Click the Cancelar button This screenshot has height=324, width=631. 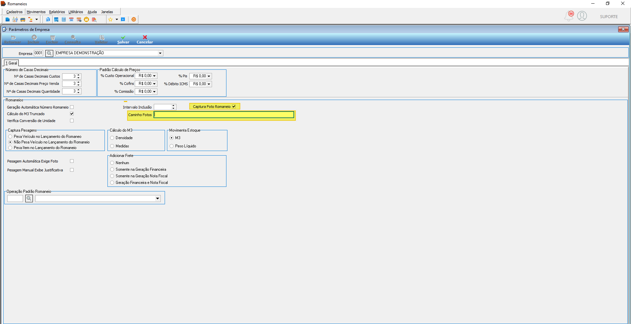click(x=145, y=39)
